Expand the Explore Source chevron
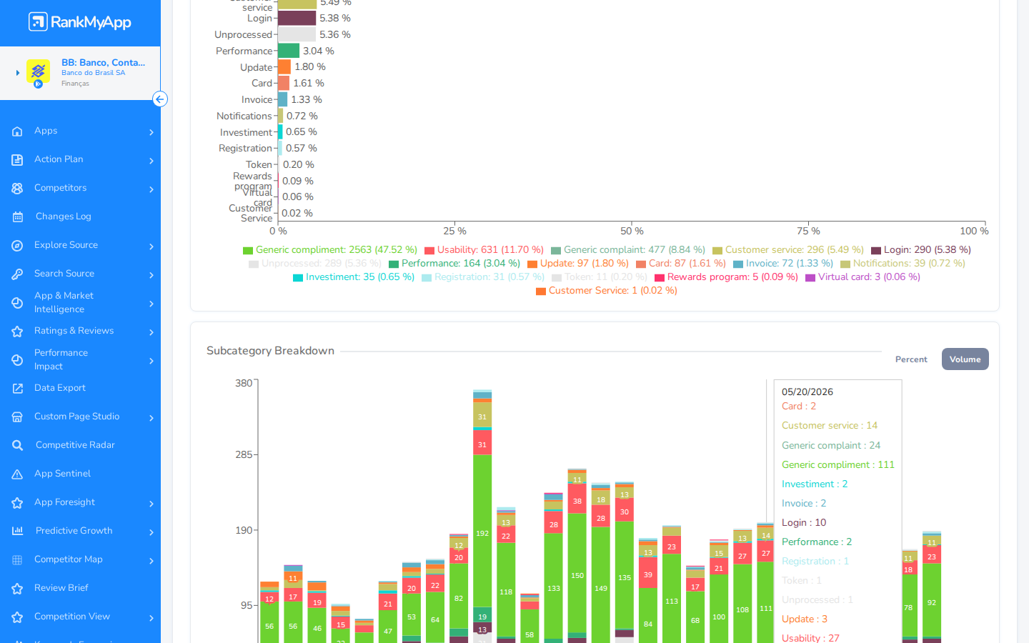The width and height of the screenshot is (1029, 643). (151, 246)
